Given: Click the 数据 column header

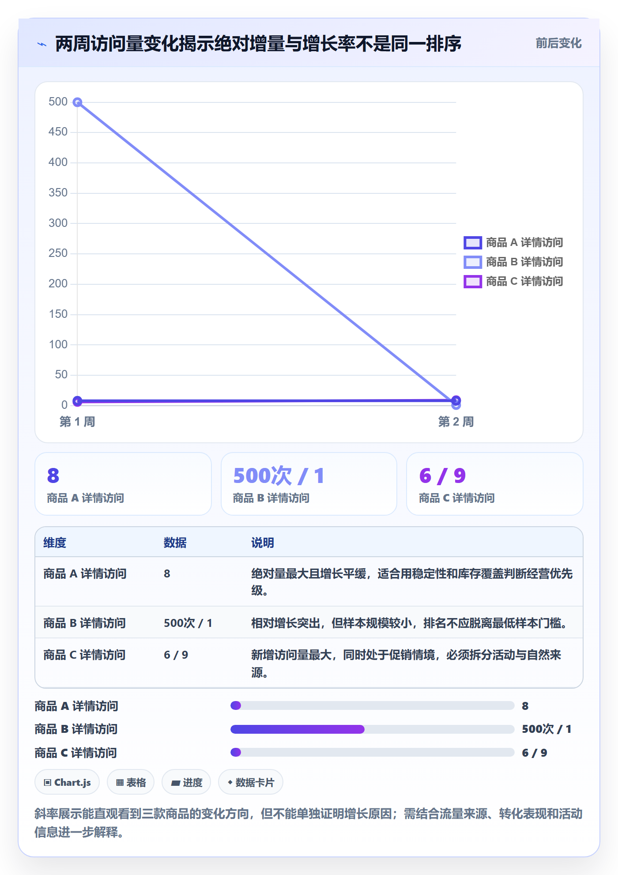Looking at the screenshot, I should click(175, 543).
